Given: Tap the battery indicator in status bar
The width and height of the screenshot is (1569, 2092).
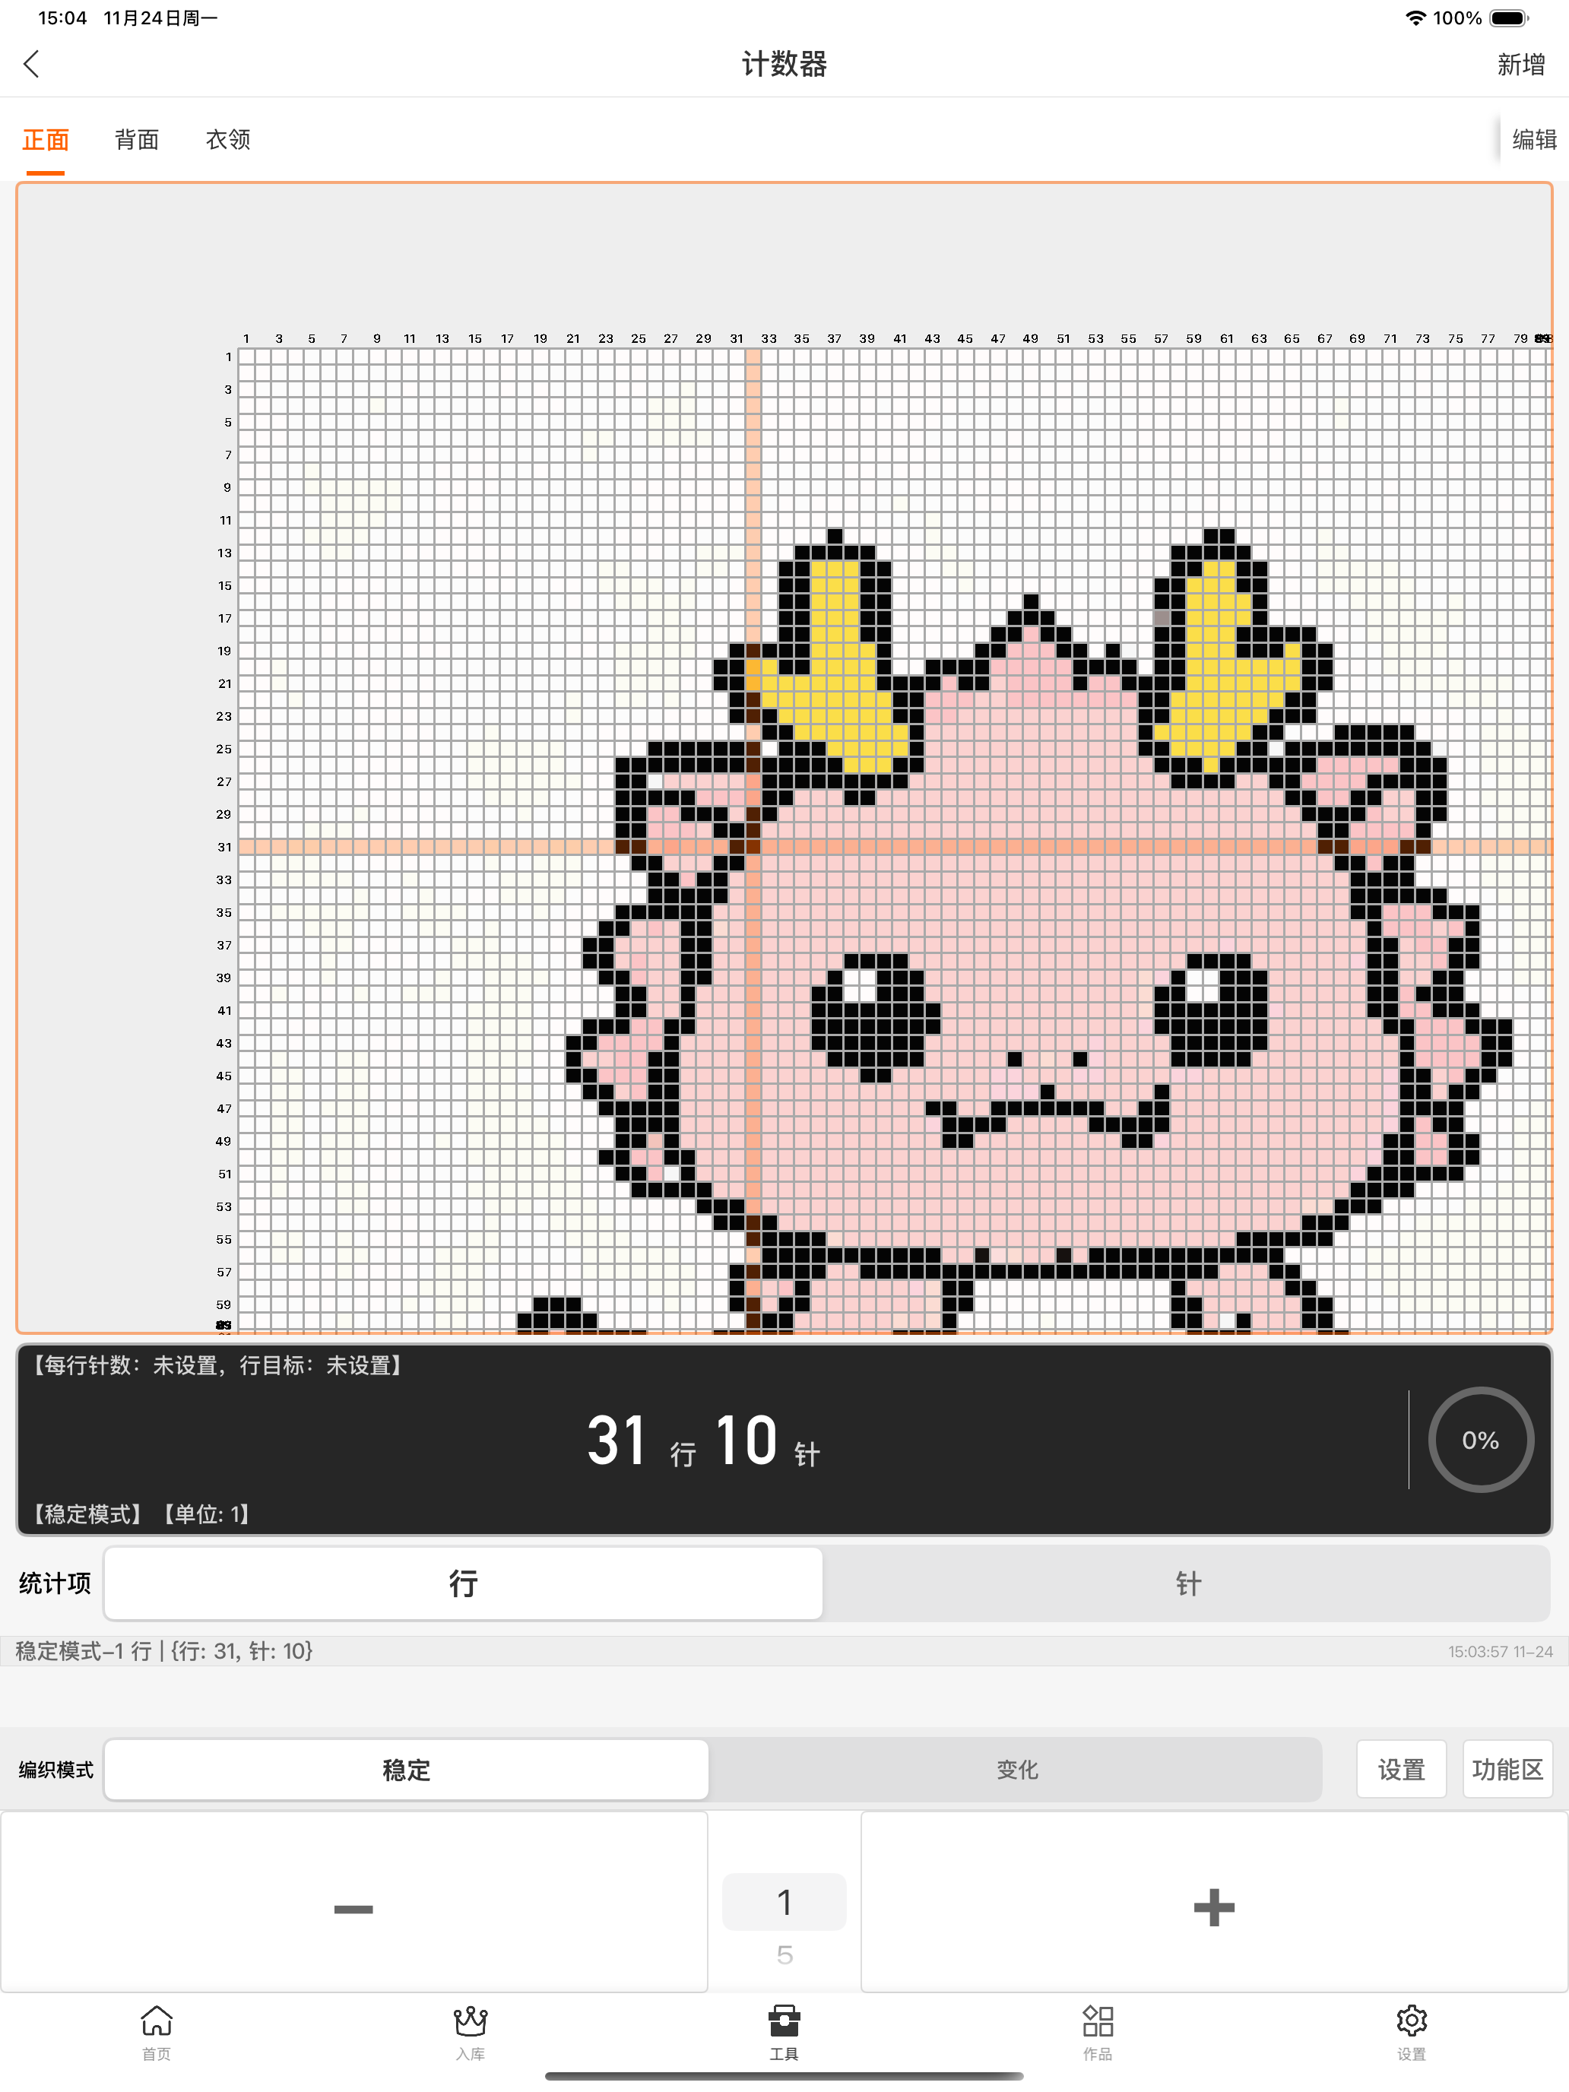Looking at the screenshot, I should tap(1510, 18).
